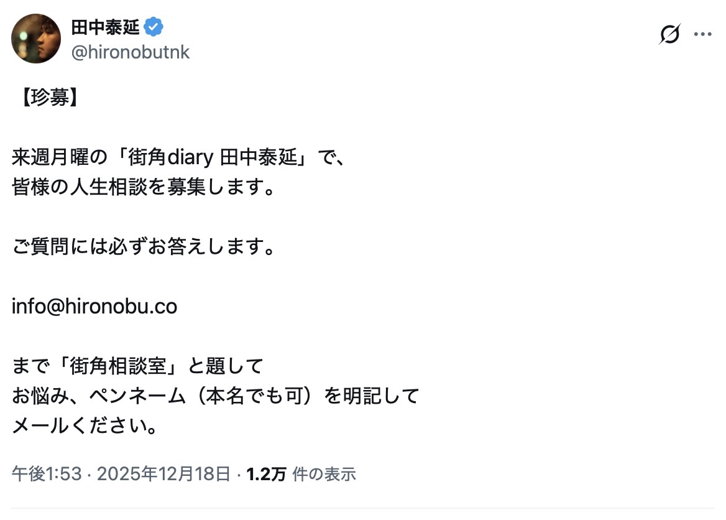The width and height of the screenshot is (726, 520).
Task: Click the 件の表示 views label
Action: [x=324, y=475]
